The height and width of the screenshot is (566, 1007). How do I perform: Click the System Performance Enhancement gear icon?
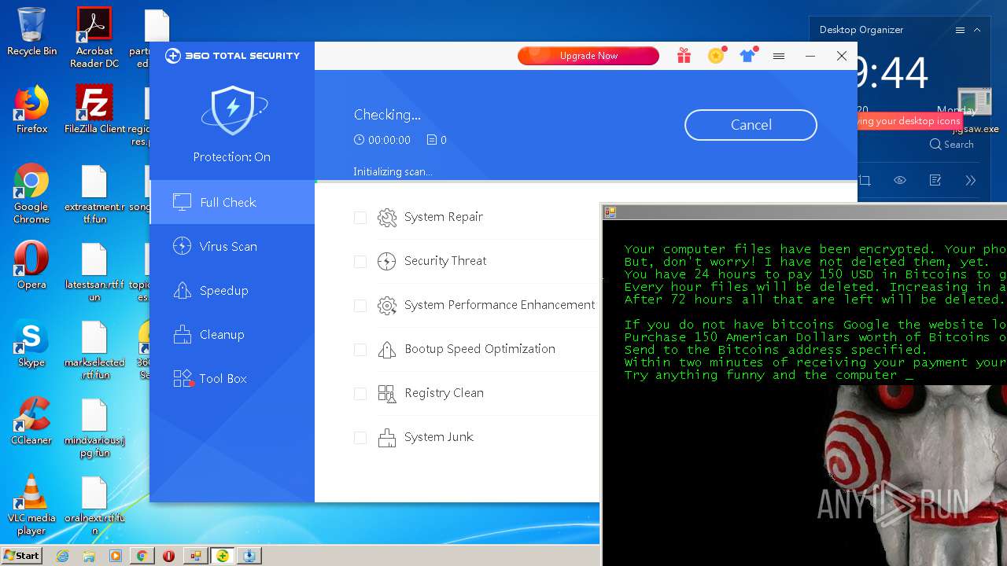(x=386, y=306)
